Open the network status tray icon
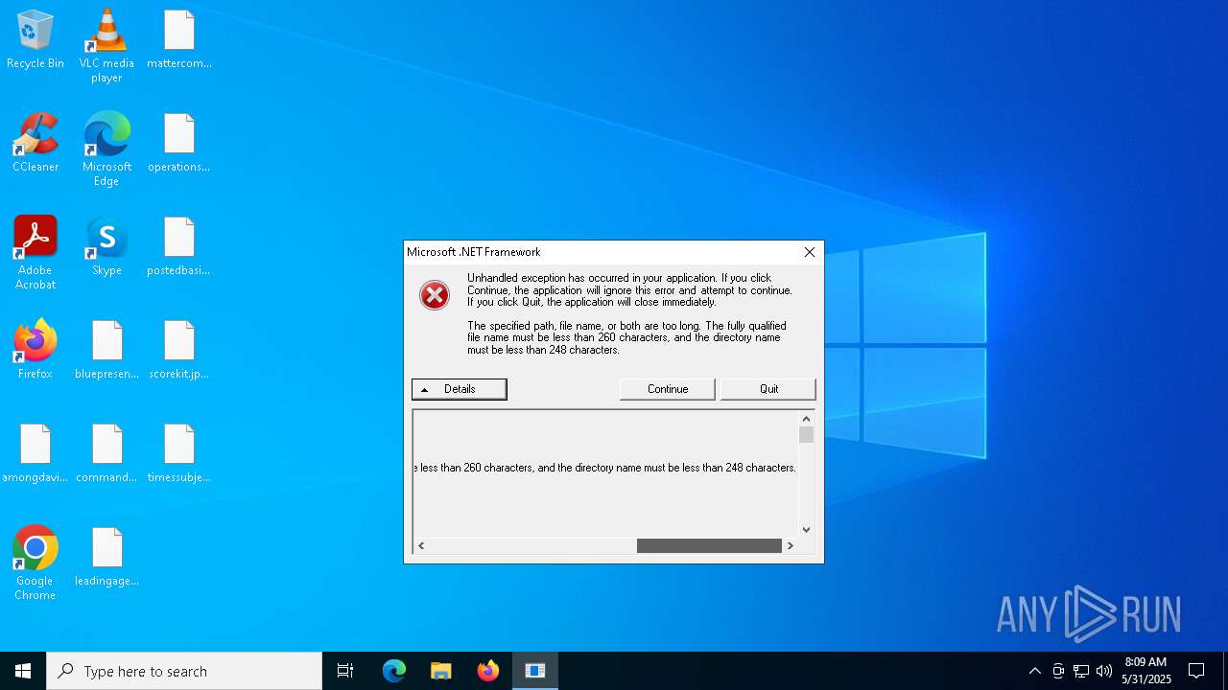This screenshot has width=1228, height=690. (x=1081, y=671)
